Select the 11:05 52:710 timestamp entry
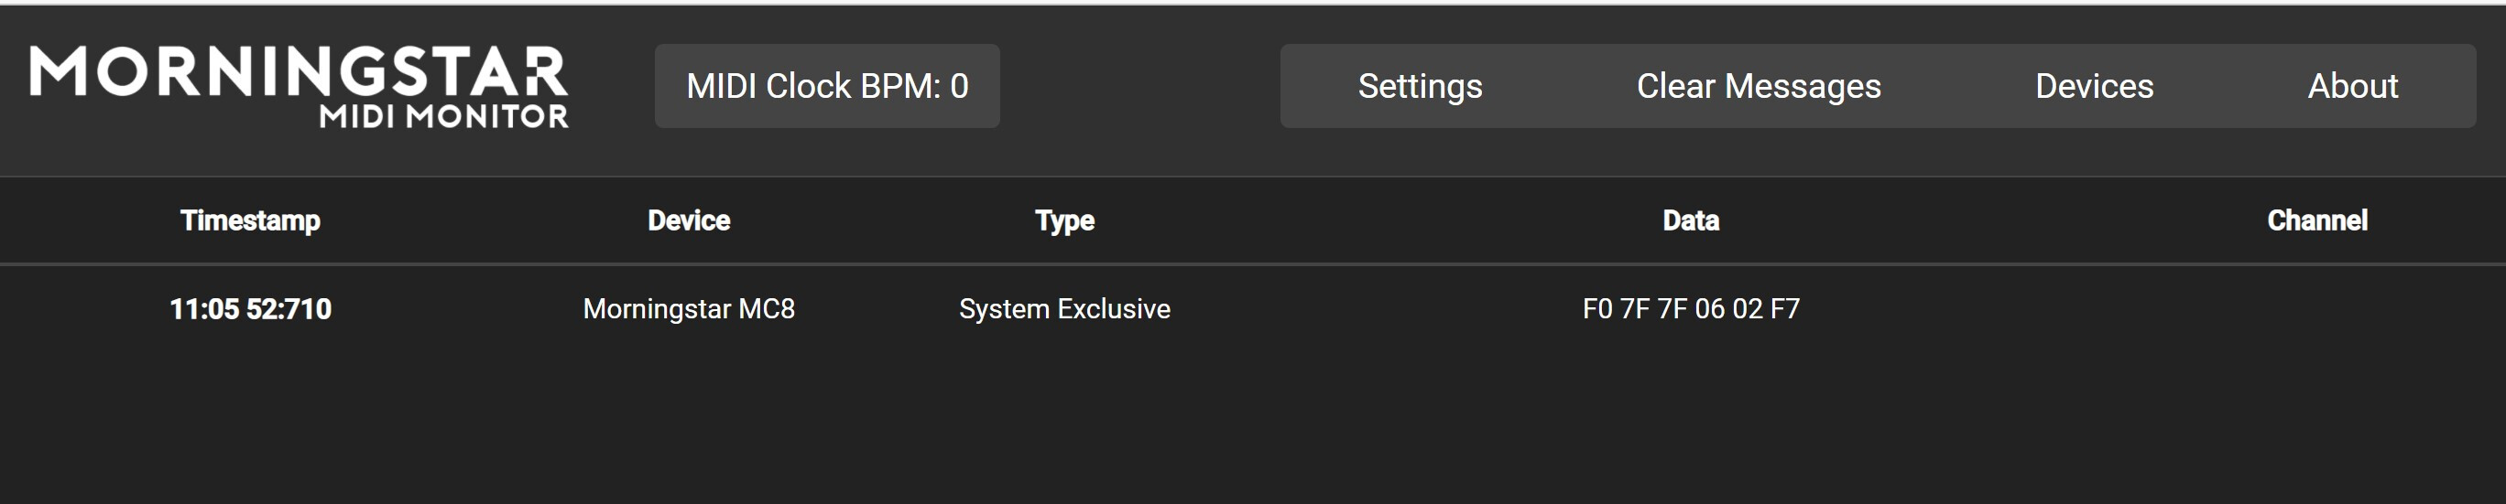This screenshot has width=2506, height=504. pyautogui.click(x=250, y=309)
